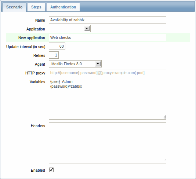
Task: Click the Agent selector 'Mozilla Firefox 8.0'
Action: click(75, 64)
